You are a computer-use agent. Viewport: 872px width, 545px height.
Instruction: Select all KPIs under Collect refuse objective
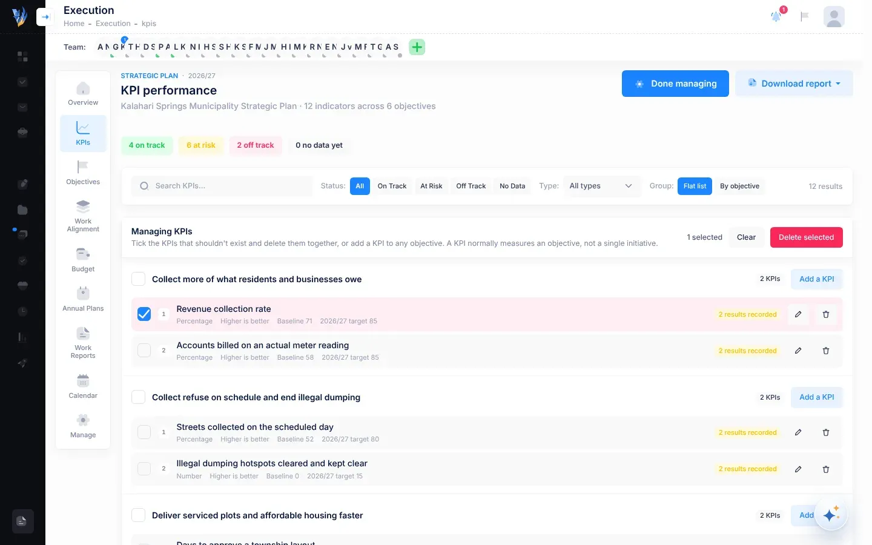(139, 397)
